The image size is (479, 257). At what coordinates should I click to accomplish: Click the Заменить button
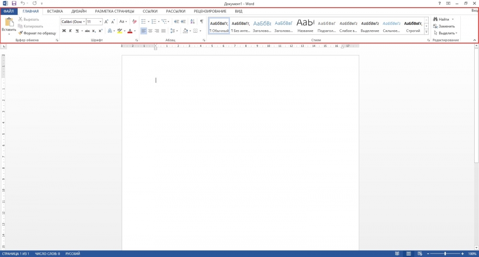pos(444,26)
